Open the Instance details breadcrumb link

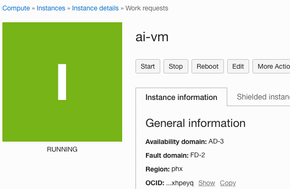(95, 9)
